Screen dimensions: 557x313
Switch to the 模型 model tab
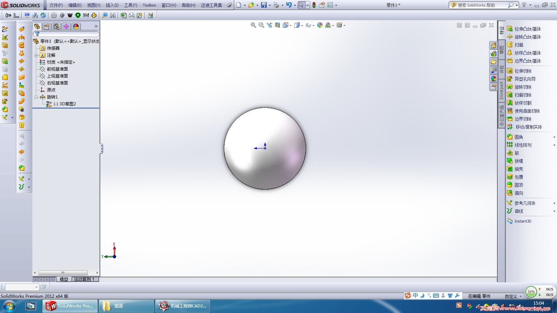click(64, 279)
